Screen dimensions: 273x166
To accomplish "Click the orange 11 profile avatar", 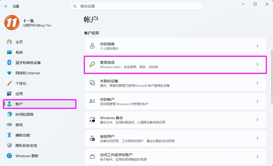I will [x=12, y=23].
